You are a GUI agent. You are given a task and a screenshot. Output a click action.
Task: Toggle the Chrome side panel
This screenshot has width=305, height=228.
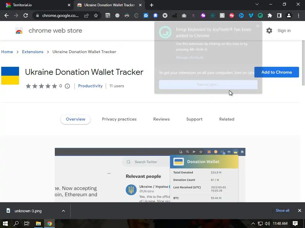pos(279,15)
